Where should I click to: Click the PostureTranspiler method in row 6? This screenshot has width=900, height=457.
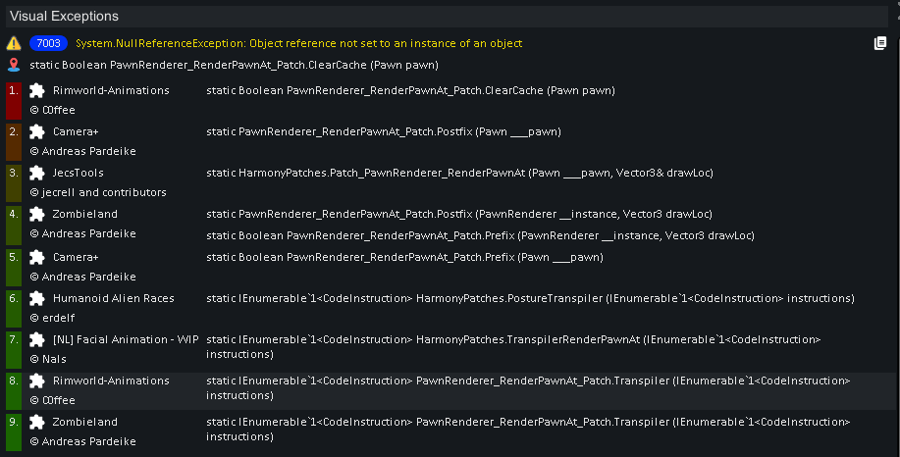tap(530, 298)
